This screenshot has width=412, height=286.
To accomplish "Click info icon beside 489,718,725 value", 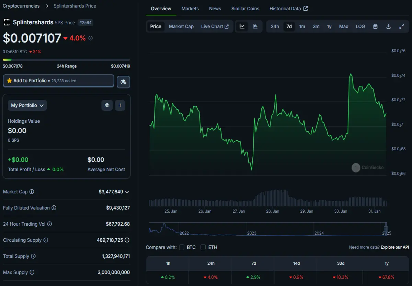I will click(x=127, y=240).
